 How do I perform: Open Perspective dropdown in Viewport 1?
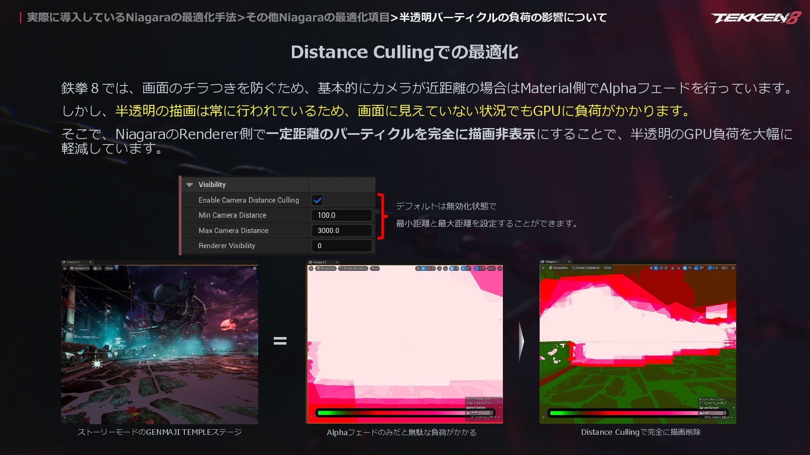click(x=80, y=268)
